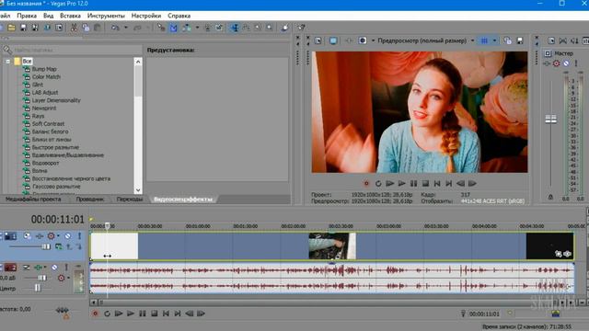The image size is (589, 331).
Task: Click the audio track 2 number icon
Action: pyautogui.click(x=10, y=268)
